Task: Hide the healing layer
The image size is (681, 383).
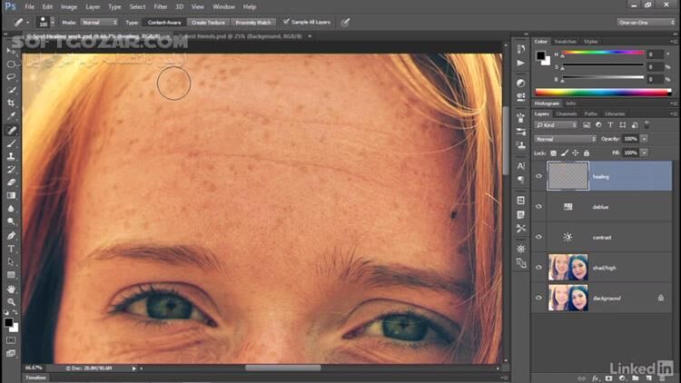Action: click(x=539, y=177)
